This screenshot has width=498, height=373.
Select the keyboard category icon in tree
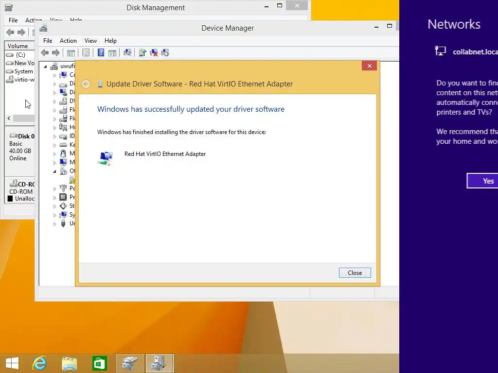click(64, 145)
